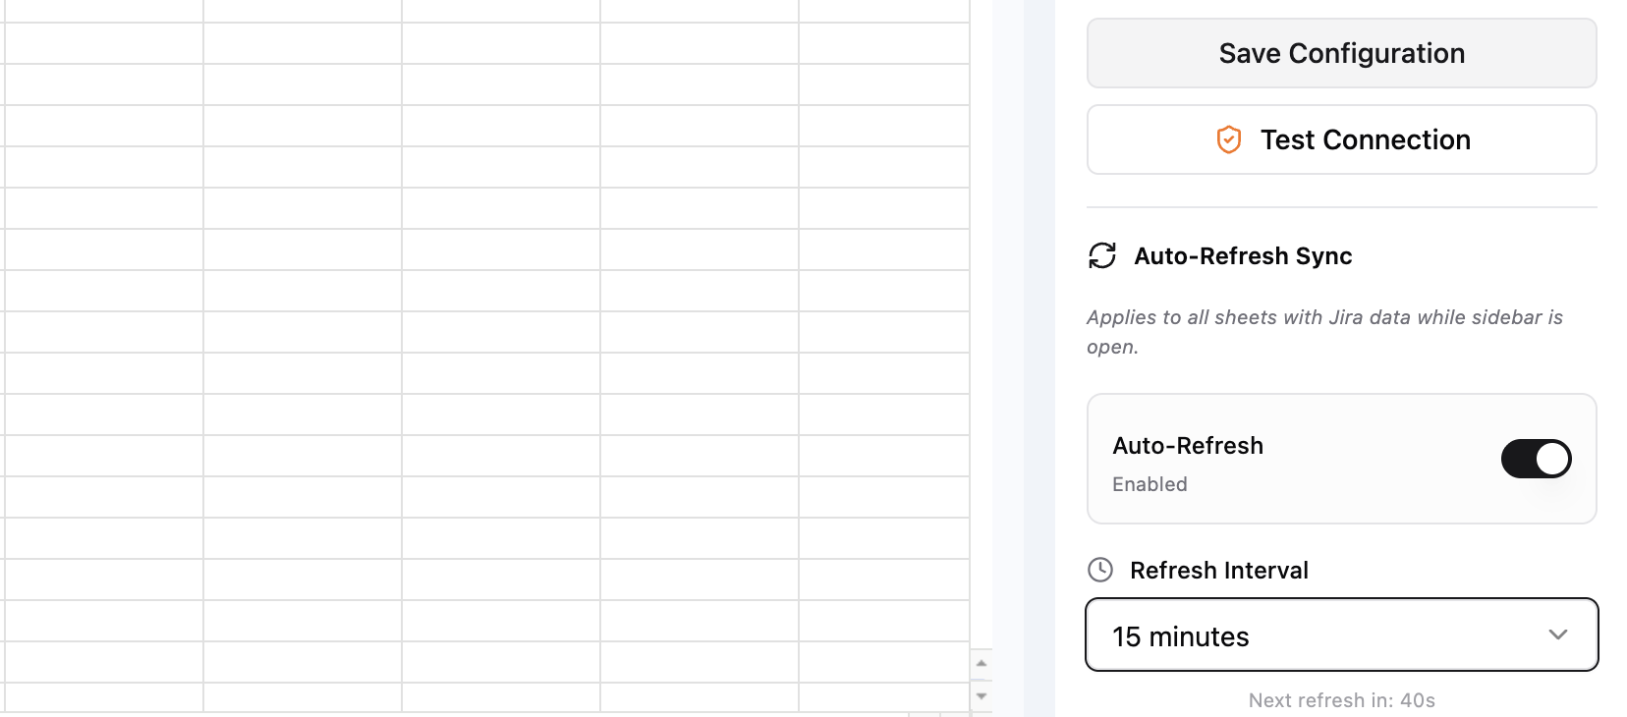Select the 15 minutes interval text
1627x717 pixels.
point(1180,635)
